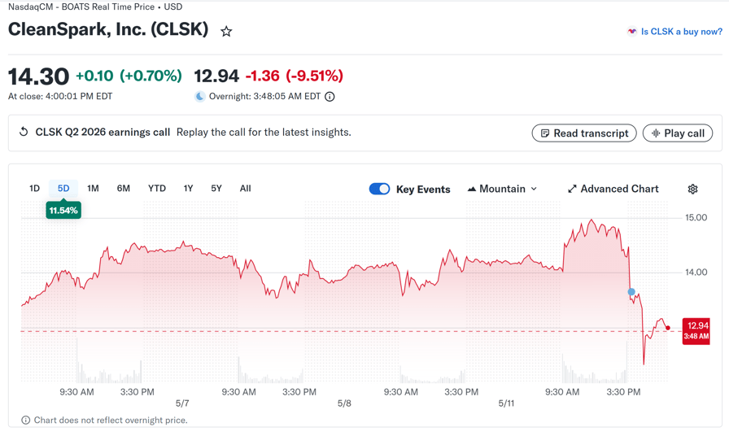729x436 pixels.
Task: Click the -1.36 (-9.51%) overnight change
Action: [x=294, y=76]
